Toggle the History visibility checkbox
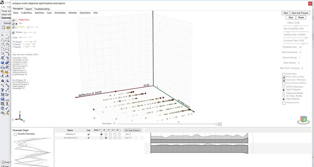Image resolution: width=314 pixels, height=167 pixels. click(x=13, y=27)
